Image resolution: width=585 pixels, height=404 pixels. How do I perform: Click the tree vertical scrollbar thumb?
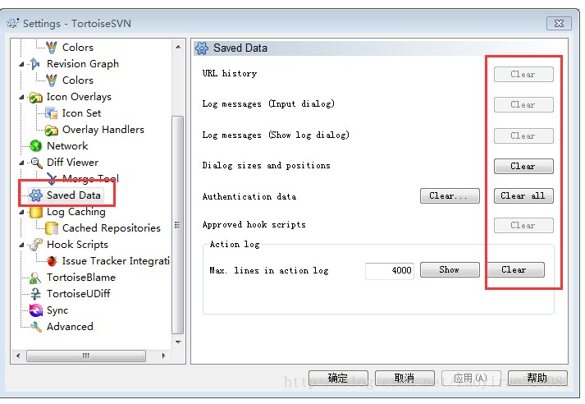click(177, 225)
